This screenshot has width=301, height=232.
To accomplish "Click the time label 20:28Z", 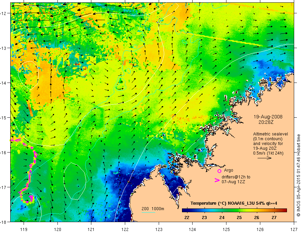I will pyautogui.click(x=266, y=122).
